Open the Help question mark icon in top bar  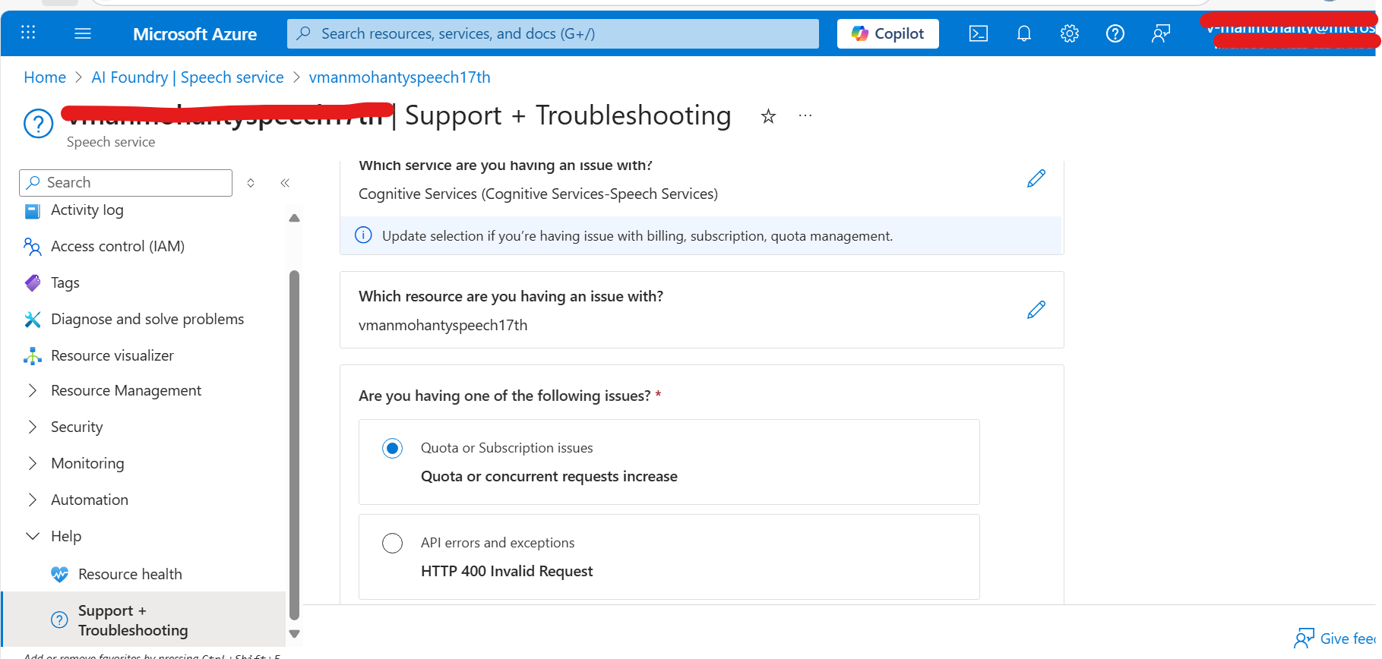click(x=1115, y=33)
